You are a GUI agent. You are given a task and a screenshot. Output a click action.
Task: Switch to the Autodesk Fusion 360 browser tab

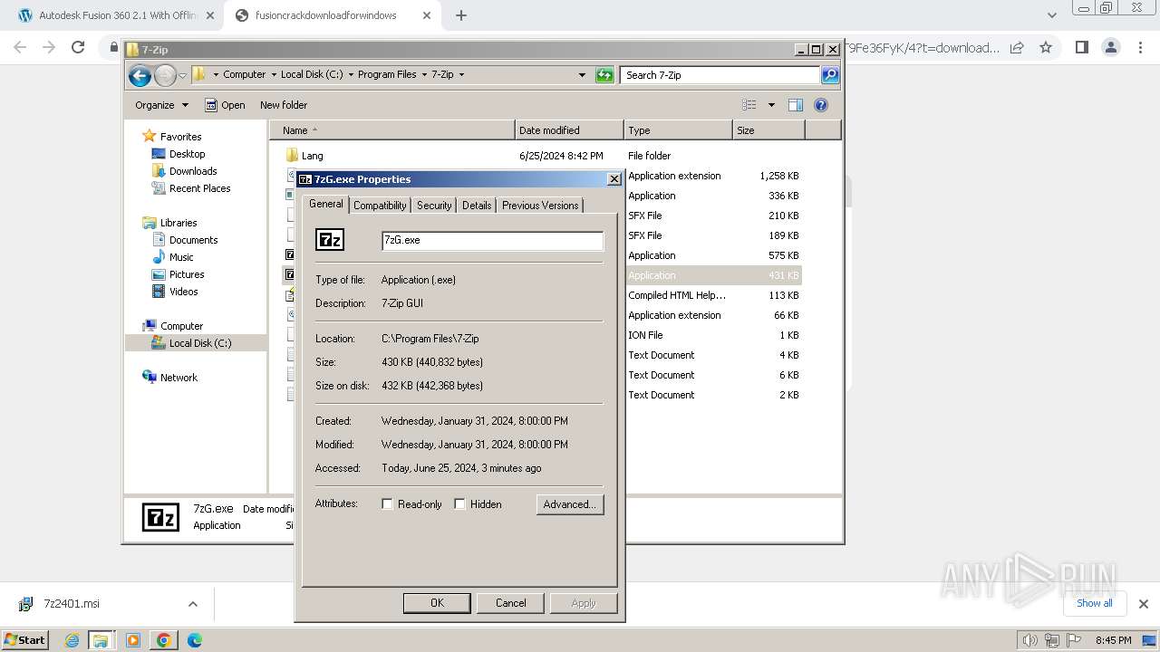point(116,15)
